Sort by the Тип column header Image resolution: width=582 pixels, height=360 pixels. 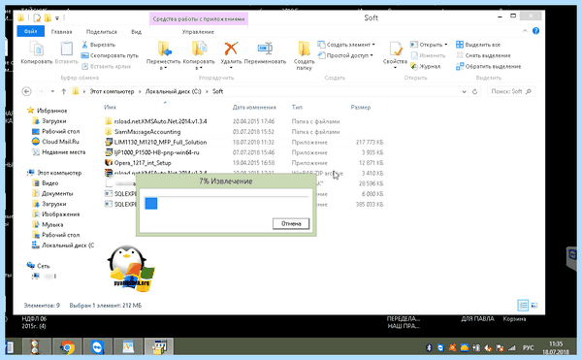point(297,107)
